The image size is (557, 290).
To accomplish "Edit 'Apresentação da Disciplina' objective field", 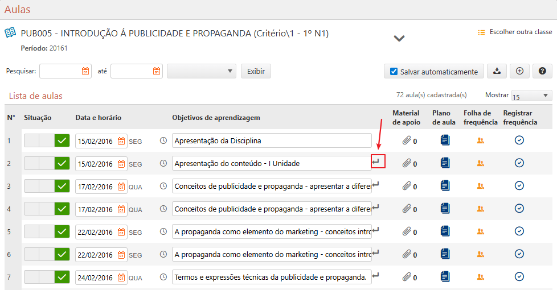I will point(272,141).
